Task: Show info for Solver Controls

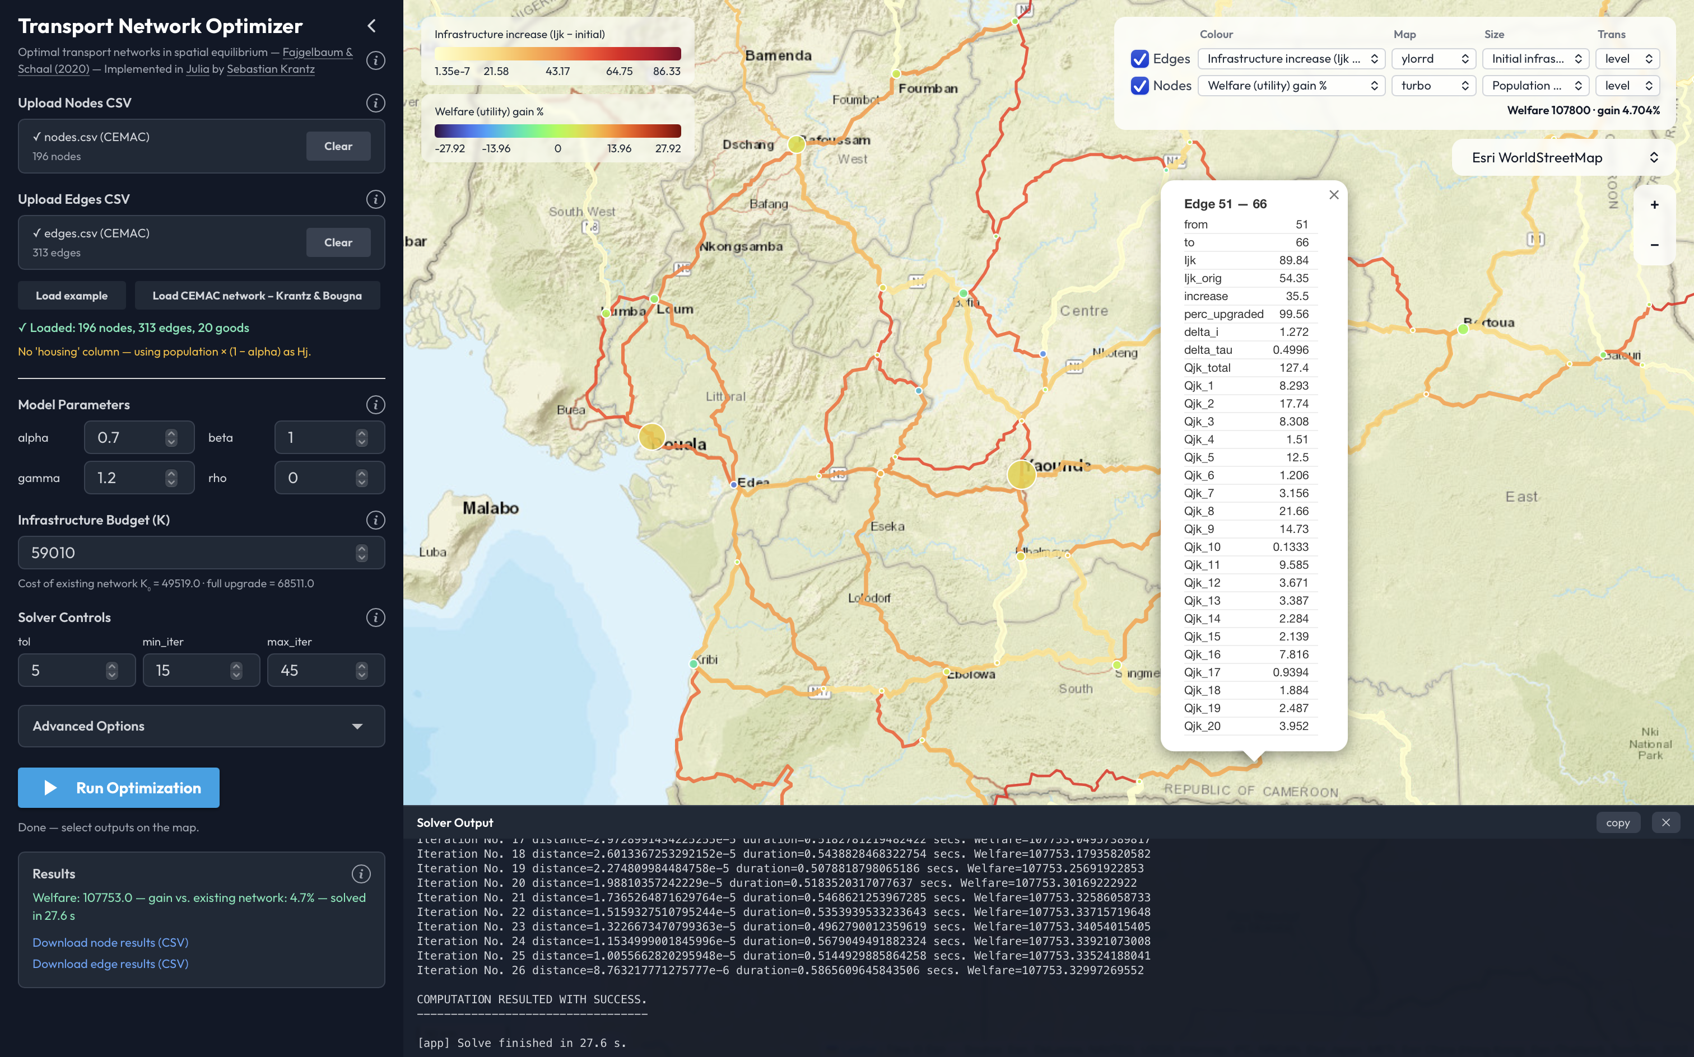Action: 375,618
